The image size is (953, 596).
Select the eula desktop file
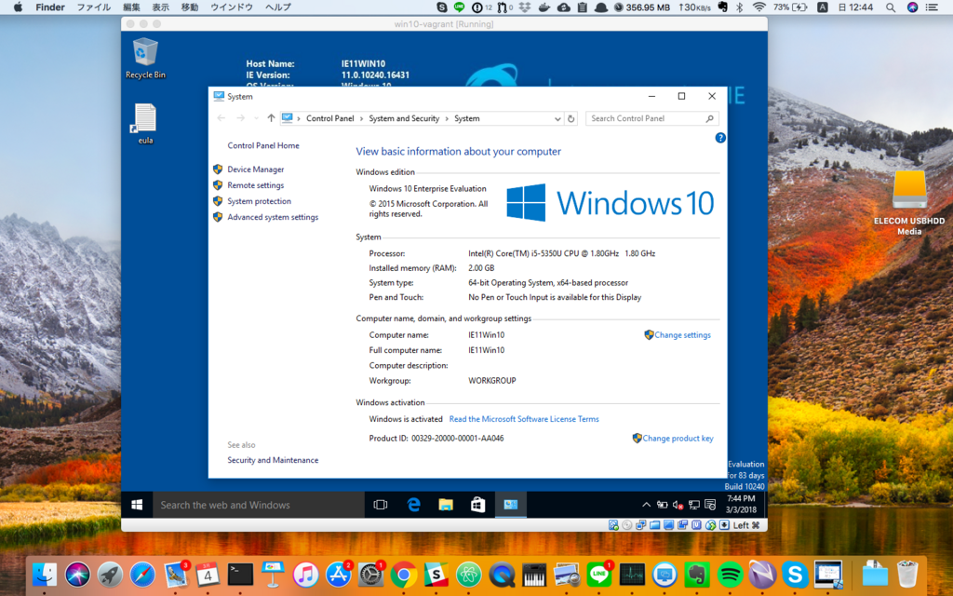click(x=145, y=124)
